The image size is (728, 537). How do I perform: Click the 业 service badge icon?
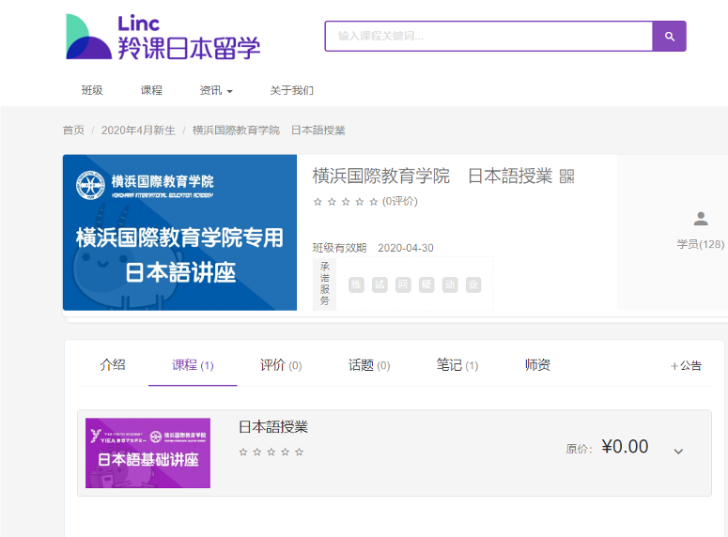coord(473,284)
